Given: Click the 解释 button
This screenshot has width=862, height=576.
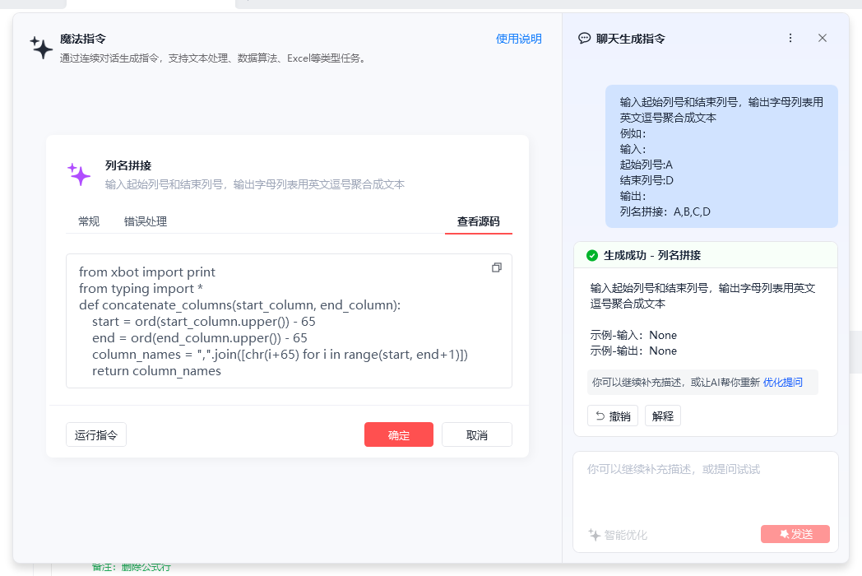Looking at the screenshot, I should tap(662, 416).
